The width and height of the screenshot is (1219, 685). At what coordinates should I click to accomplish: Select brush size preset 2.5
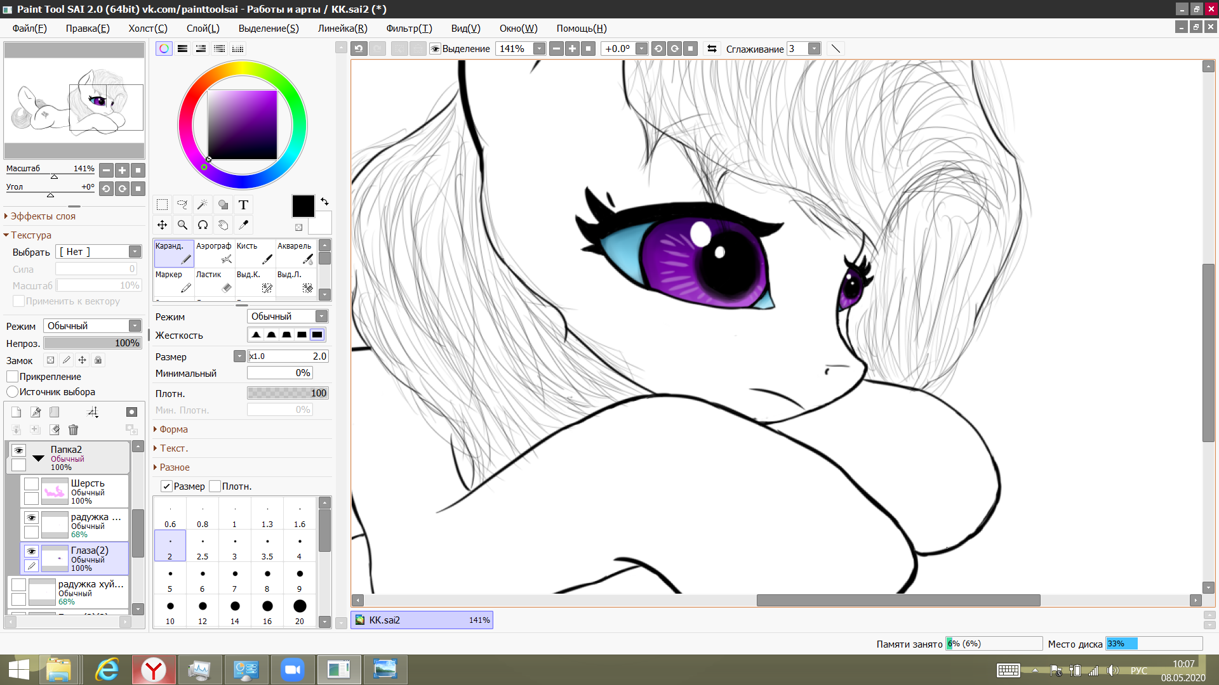pyautogui.click(x=203, y=546)
